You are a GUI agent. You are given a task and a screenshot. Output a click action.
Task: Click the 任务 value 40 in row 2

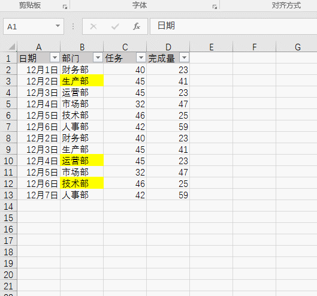(x=125, y=70)
